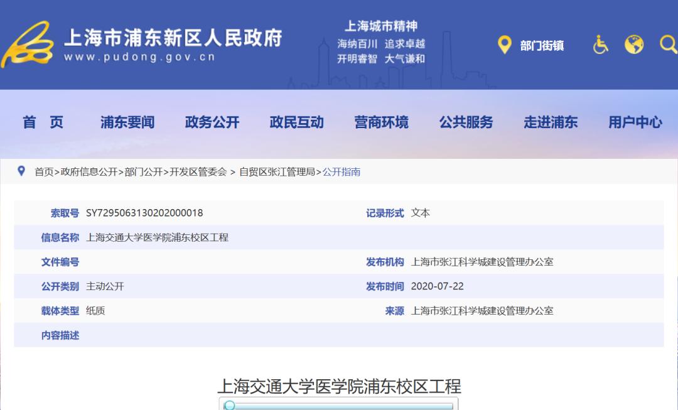Click slogan text 开明睿智 大气谦和

(381, 58)
